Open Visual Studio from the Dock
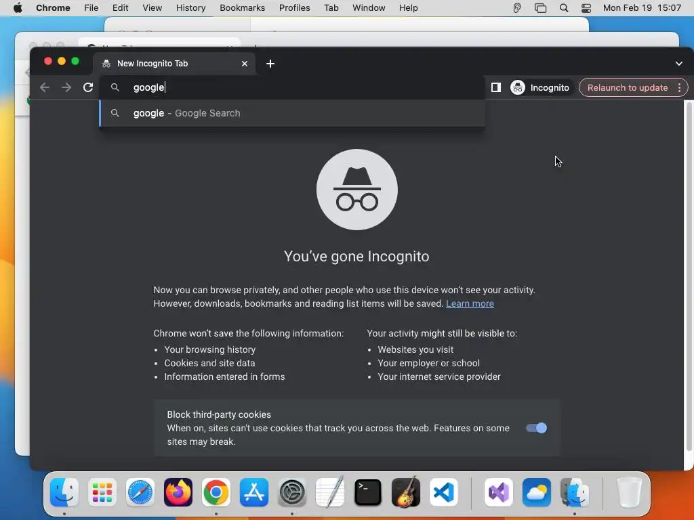The image size is (694, 520). (x=499, y=492)
